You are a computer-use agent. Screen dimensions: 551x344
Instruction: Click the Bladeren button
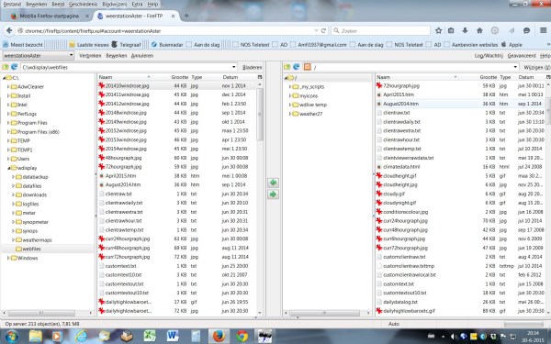(252, 67)
